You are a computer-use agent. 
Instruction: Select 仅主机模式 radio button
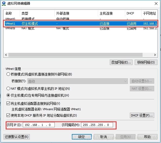(8, 95)
